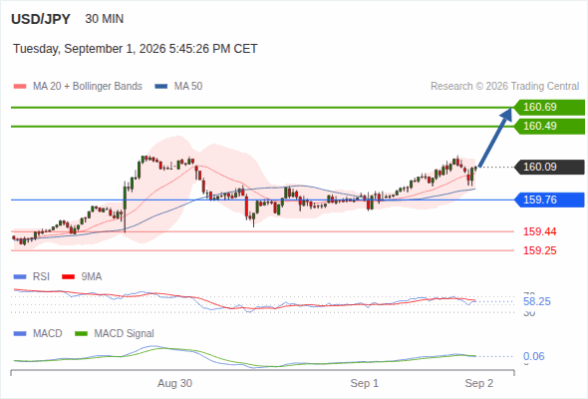This screenshot has width=588, height=399.
Task: Select the 160.49 resistance price tag
Action: (x=549, y=126)
